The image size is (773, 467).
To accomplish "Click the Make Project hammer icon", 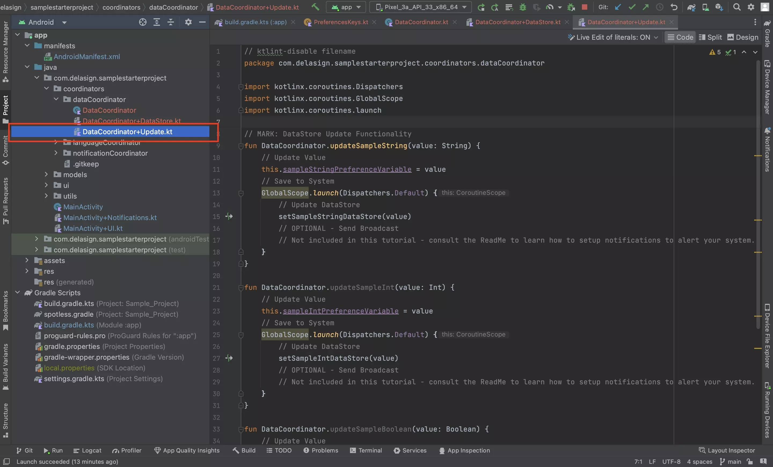I will point(316,7).
